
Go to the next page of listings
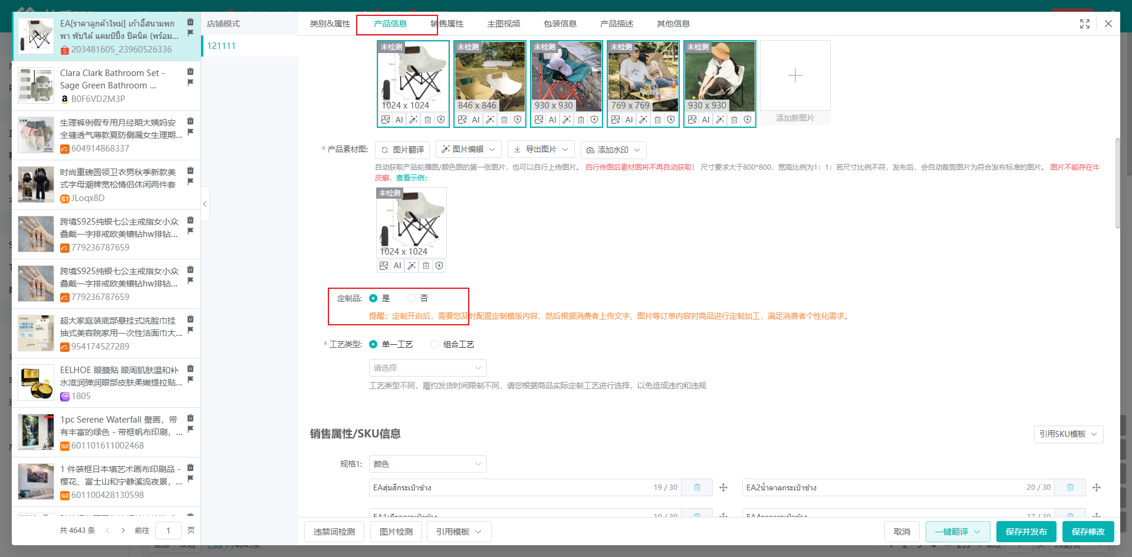pyautogui.click(x=123, y=530)
